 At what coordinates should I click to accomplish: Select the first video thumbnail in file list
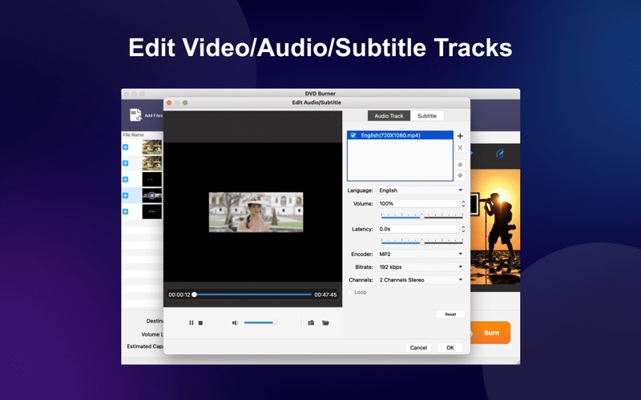[151, 147]
